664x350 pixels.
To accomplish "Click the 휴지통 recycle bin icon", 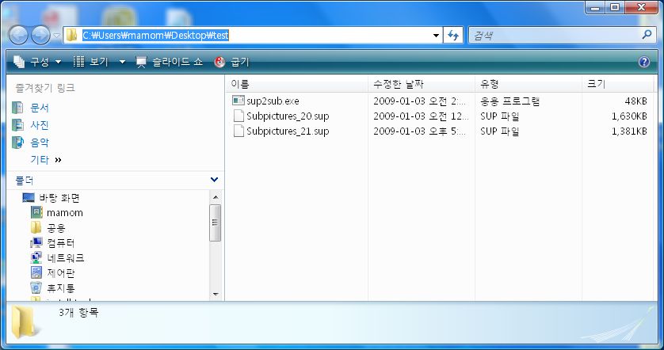I will 36,288.
